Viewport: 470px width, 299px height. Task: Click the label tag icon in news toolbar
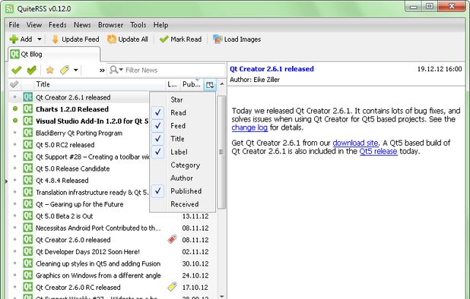[x=65, y=70]
